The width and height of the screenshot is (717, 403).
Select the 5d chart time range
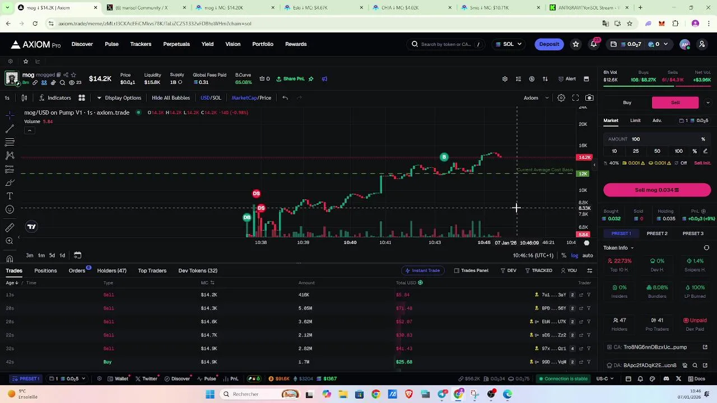pos(52,255)
